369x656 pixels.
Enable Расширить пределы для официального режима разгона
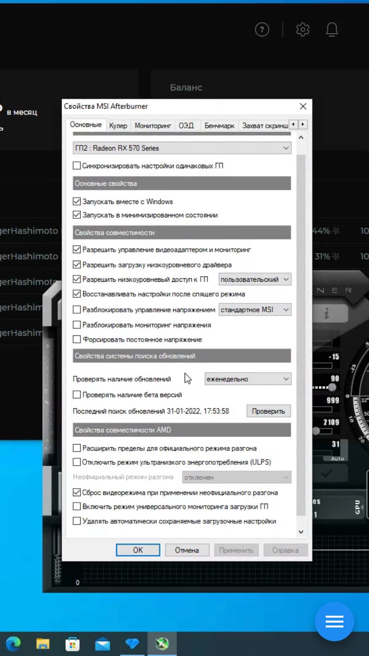[x=77, y=448]
